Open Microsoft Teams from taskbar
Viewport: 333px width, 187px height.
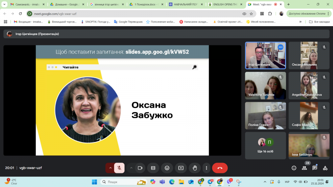point(162,182)
